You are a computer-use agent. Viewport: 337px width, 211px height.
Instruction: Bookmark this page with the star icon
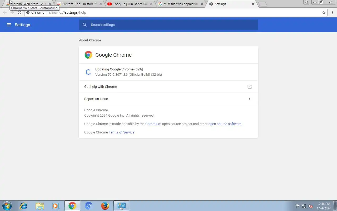pos(324,12)
